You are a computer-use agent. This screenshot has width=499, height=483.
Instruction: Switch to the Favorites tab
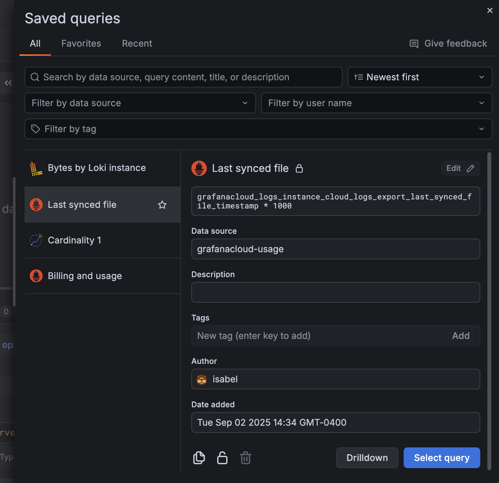(x=81, y=43)
